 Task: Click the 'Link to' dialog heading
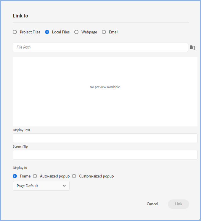coord(20,16)
